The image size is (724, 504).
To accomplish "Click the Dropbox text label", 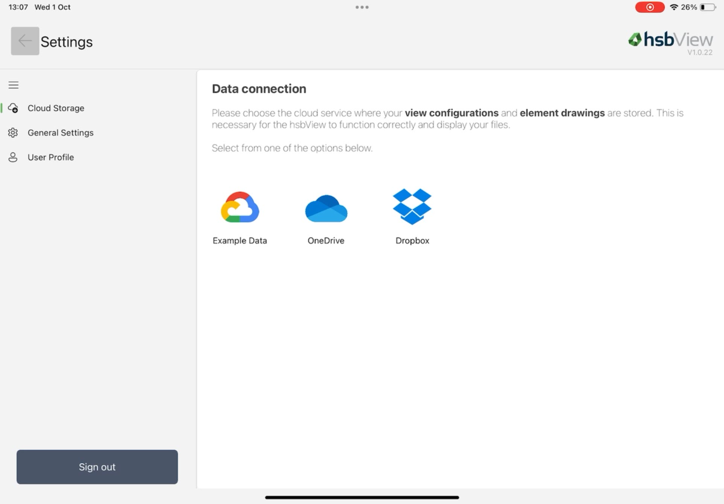I will [x=412, y=241].
